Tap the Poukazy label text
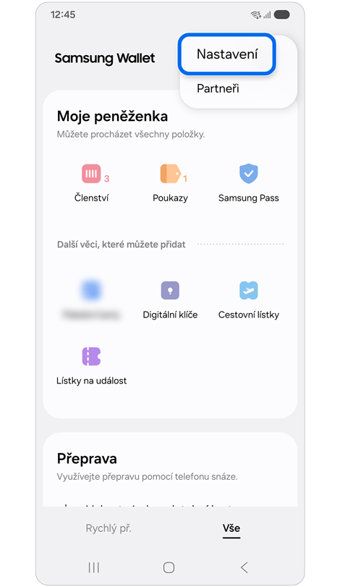Image resolution: width=340 pixels, height=587 pixels. pyautogui.click(x=171, y=198)
